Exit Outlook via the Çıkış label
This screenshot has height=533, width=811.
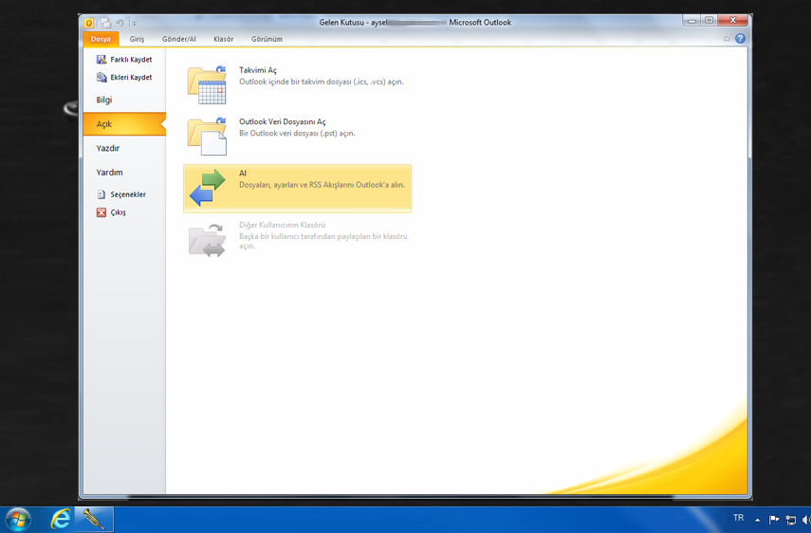click(x=118, y=212)
